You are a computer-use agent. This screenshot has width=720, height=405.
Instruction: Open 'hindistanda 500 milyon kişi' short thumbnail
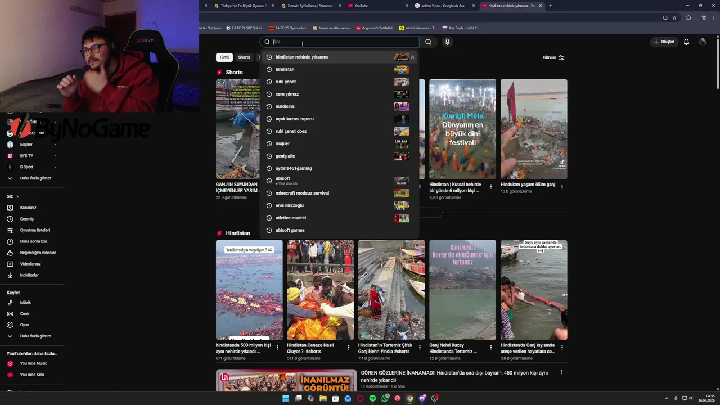pyautogui.click(x=249, y=290)
